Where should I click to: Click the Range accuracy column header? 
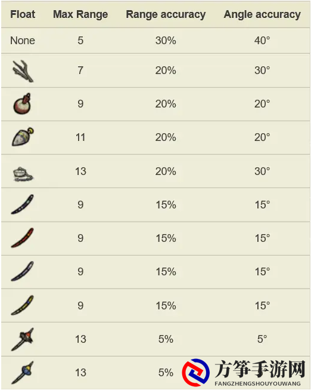(166, 14)
